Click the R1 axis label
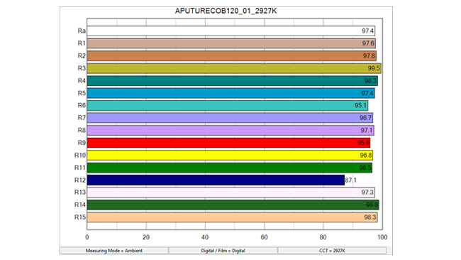461x260 pixels. [x=82, y=43]
